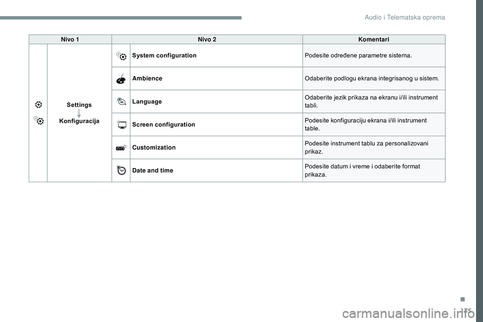The width and height of the screenshot is (483, 322).
Task: Click the Audio i Telematska oprema header
Action: (x=405, y=17)
